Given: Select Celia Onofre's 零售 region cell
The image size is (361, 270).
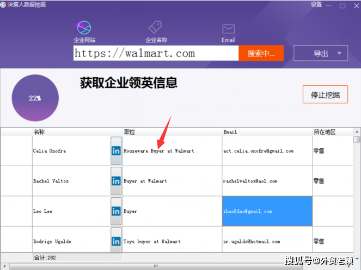Looking at the screenshot, I should pyautogui.click(x=333, y=150).
